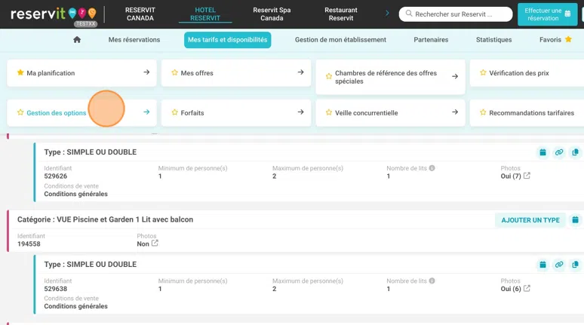Click arrow on Chambres de référence card

455,76
